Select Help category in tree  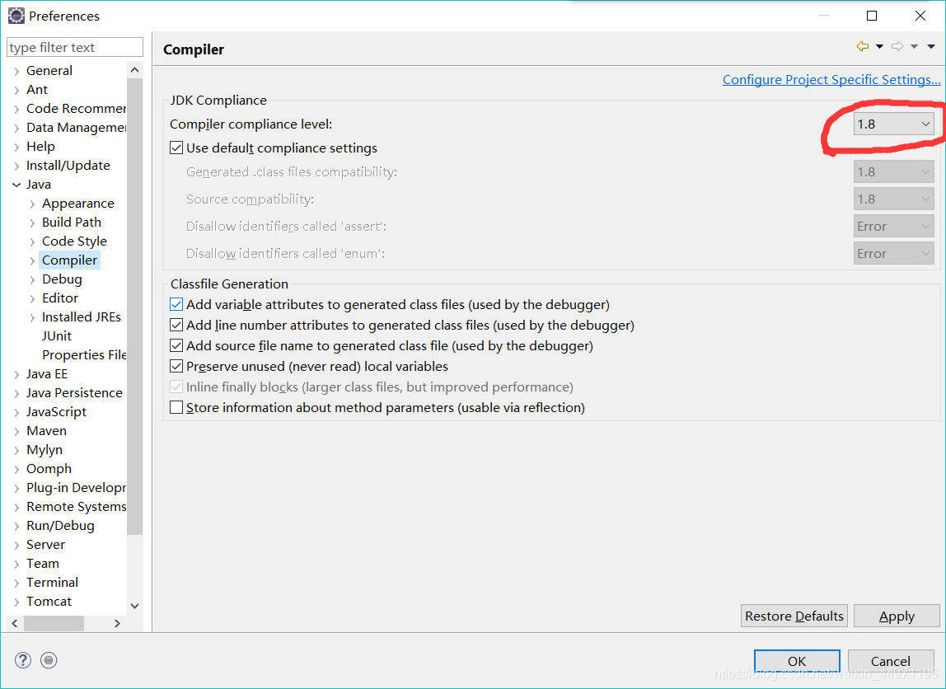click(40, 147)
